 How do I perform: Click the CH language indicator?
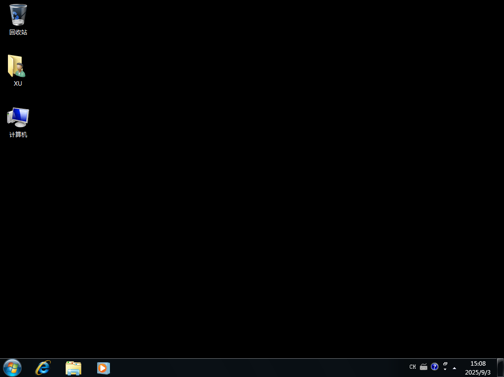click(412, 367)
